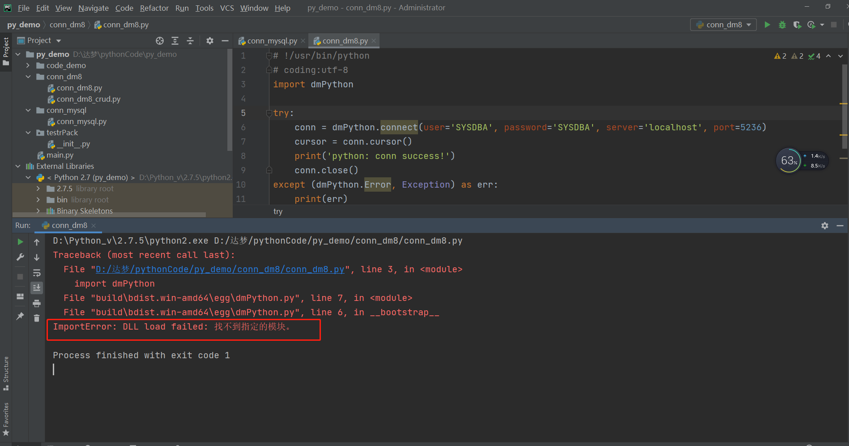The image size is (849, 446).
Task: Open the Favorites sidebar tab
Action: point(6,419)
